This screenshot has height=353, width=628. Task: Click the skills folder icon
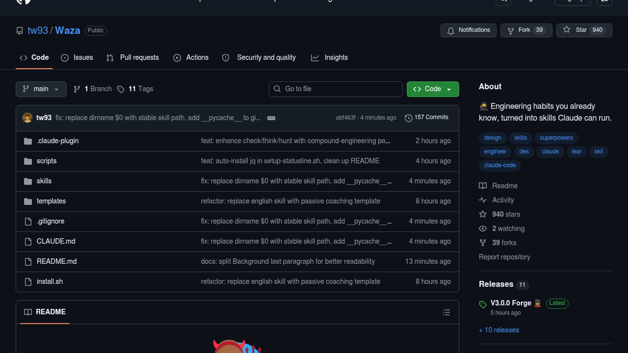(x=28, y=181)
